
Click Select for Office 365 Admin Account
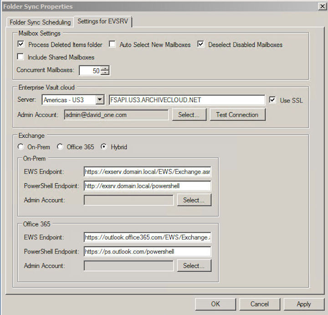(194, 266)
